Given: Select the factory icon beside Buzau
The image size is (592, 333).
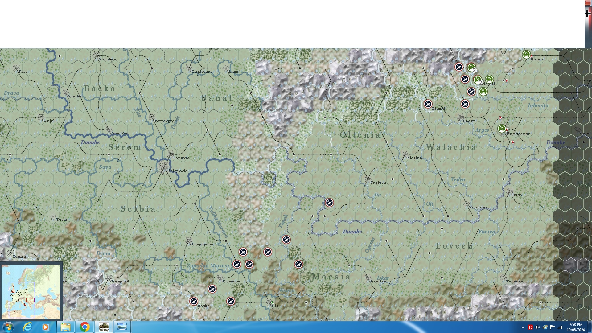Looking at the screenshot, I should point(526,55).
